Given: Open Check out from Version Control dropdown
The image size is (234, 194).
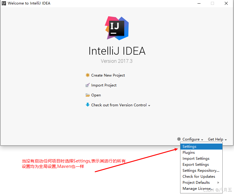Looking at the screenshot, I should coord(121,105).
